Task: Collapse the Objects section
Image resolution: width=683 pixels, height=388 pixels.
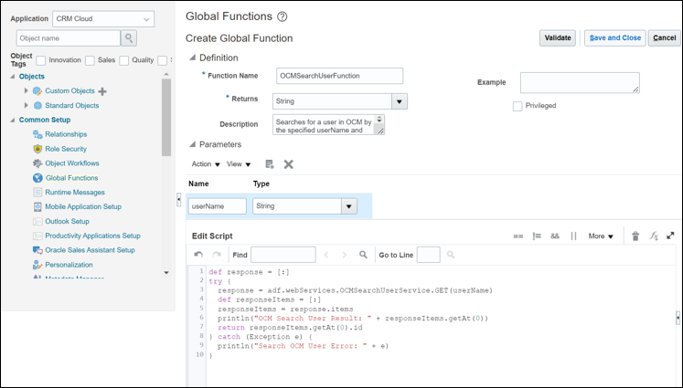Action: click(x=13, y=77)
